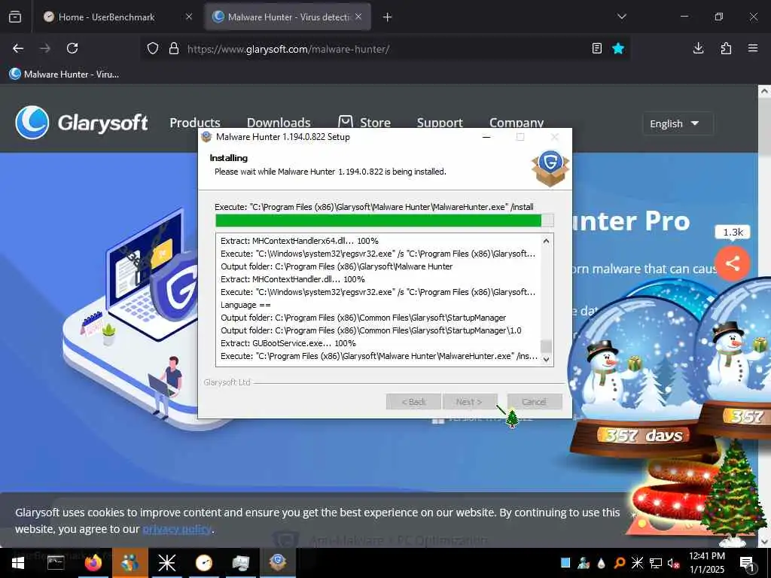Minimize the Malware Hunter Setup window

point(486,137)
